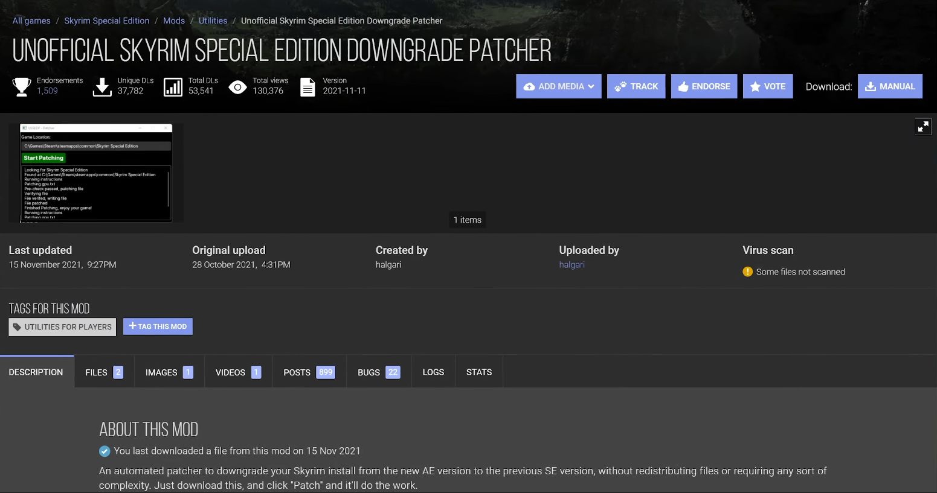Open uploader halgari's profile link

(572, 265)
